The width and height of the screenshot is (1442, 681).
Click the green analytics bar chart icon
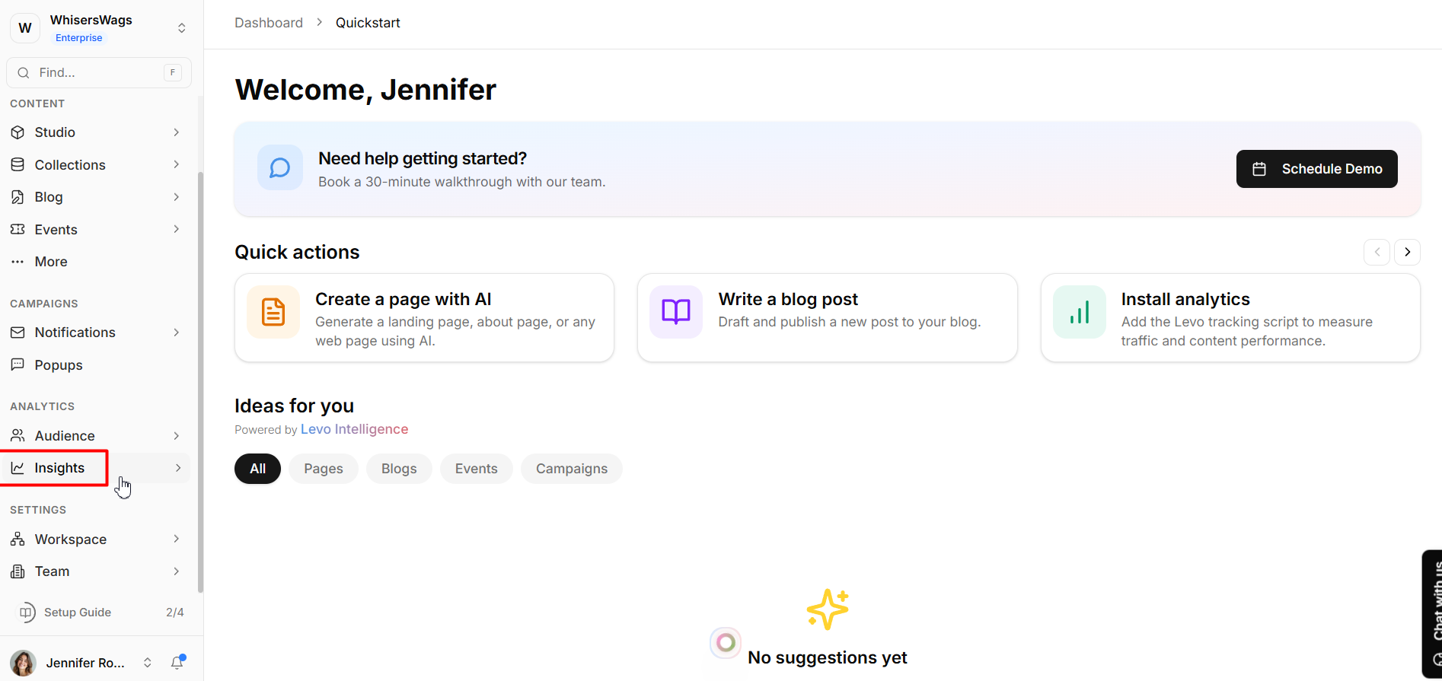[x=1079, y=312]
